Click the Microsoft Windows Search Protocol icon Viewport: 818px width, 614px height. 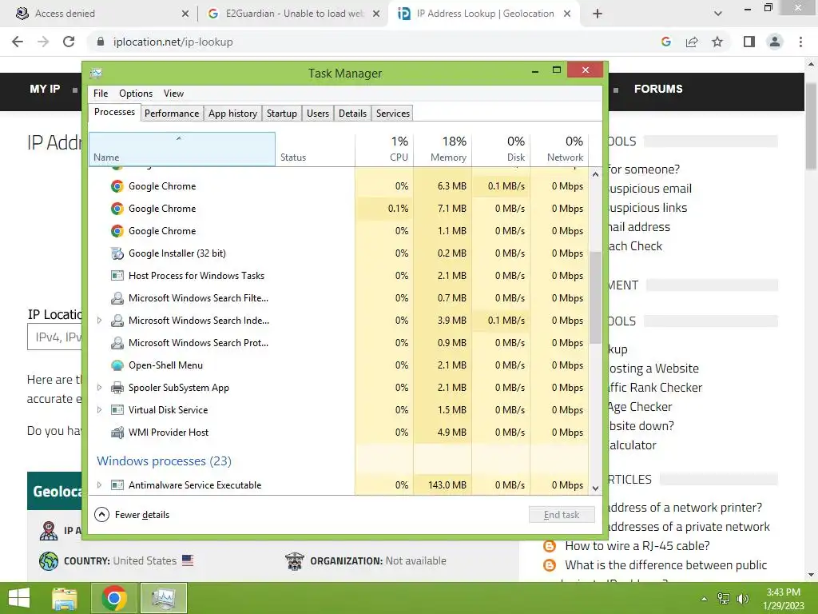[117, 343]
